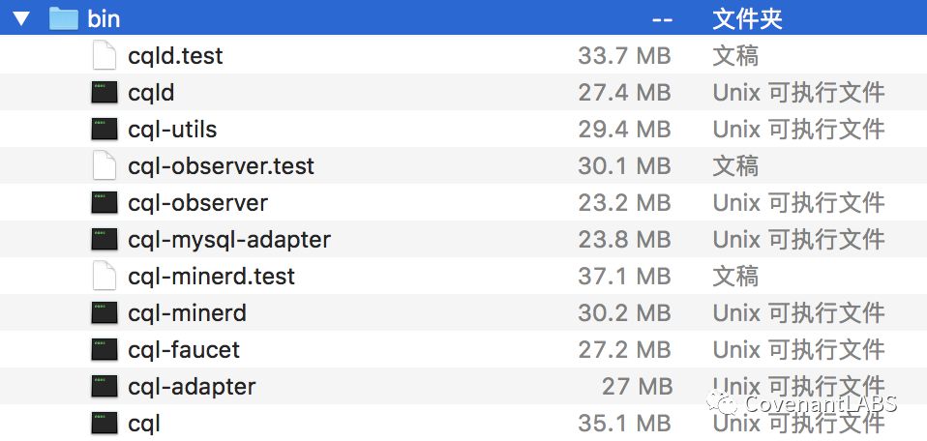
Task: Collapse the bin folder disclosure triangle
Action: pos(22,18)
